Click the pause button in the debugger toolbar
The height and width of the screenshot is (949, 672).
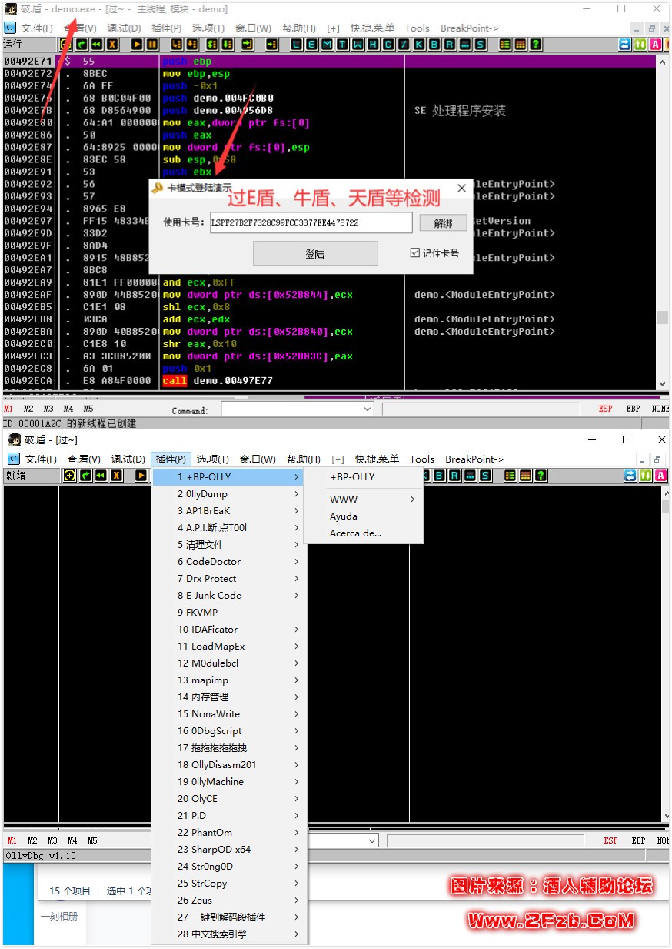[x=152, y=45]
